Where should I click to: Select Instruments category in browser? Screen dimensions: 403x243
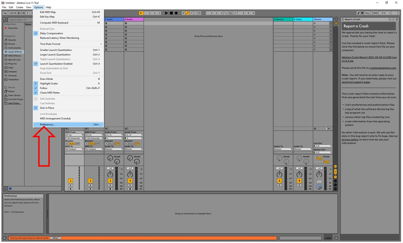click(14, 48)
